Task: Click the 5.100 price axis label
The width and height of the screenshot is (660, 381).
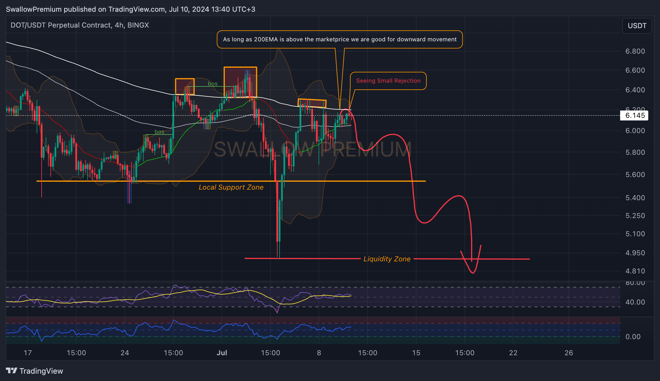Action: point(635,234)
